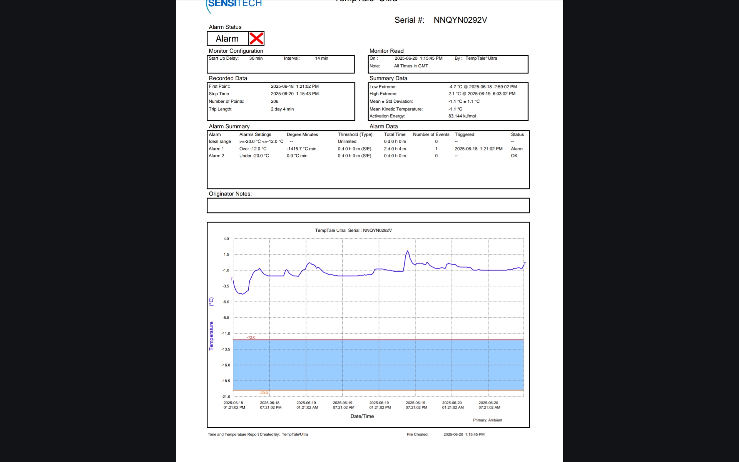
Task: Click the Date/Time x-axis label
Action: click(x=362, y=416)
